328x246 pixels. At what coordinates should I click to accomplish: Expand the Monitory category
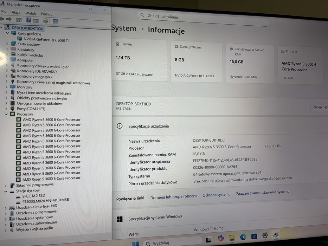coord(6,86)
